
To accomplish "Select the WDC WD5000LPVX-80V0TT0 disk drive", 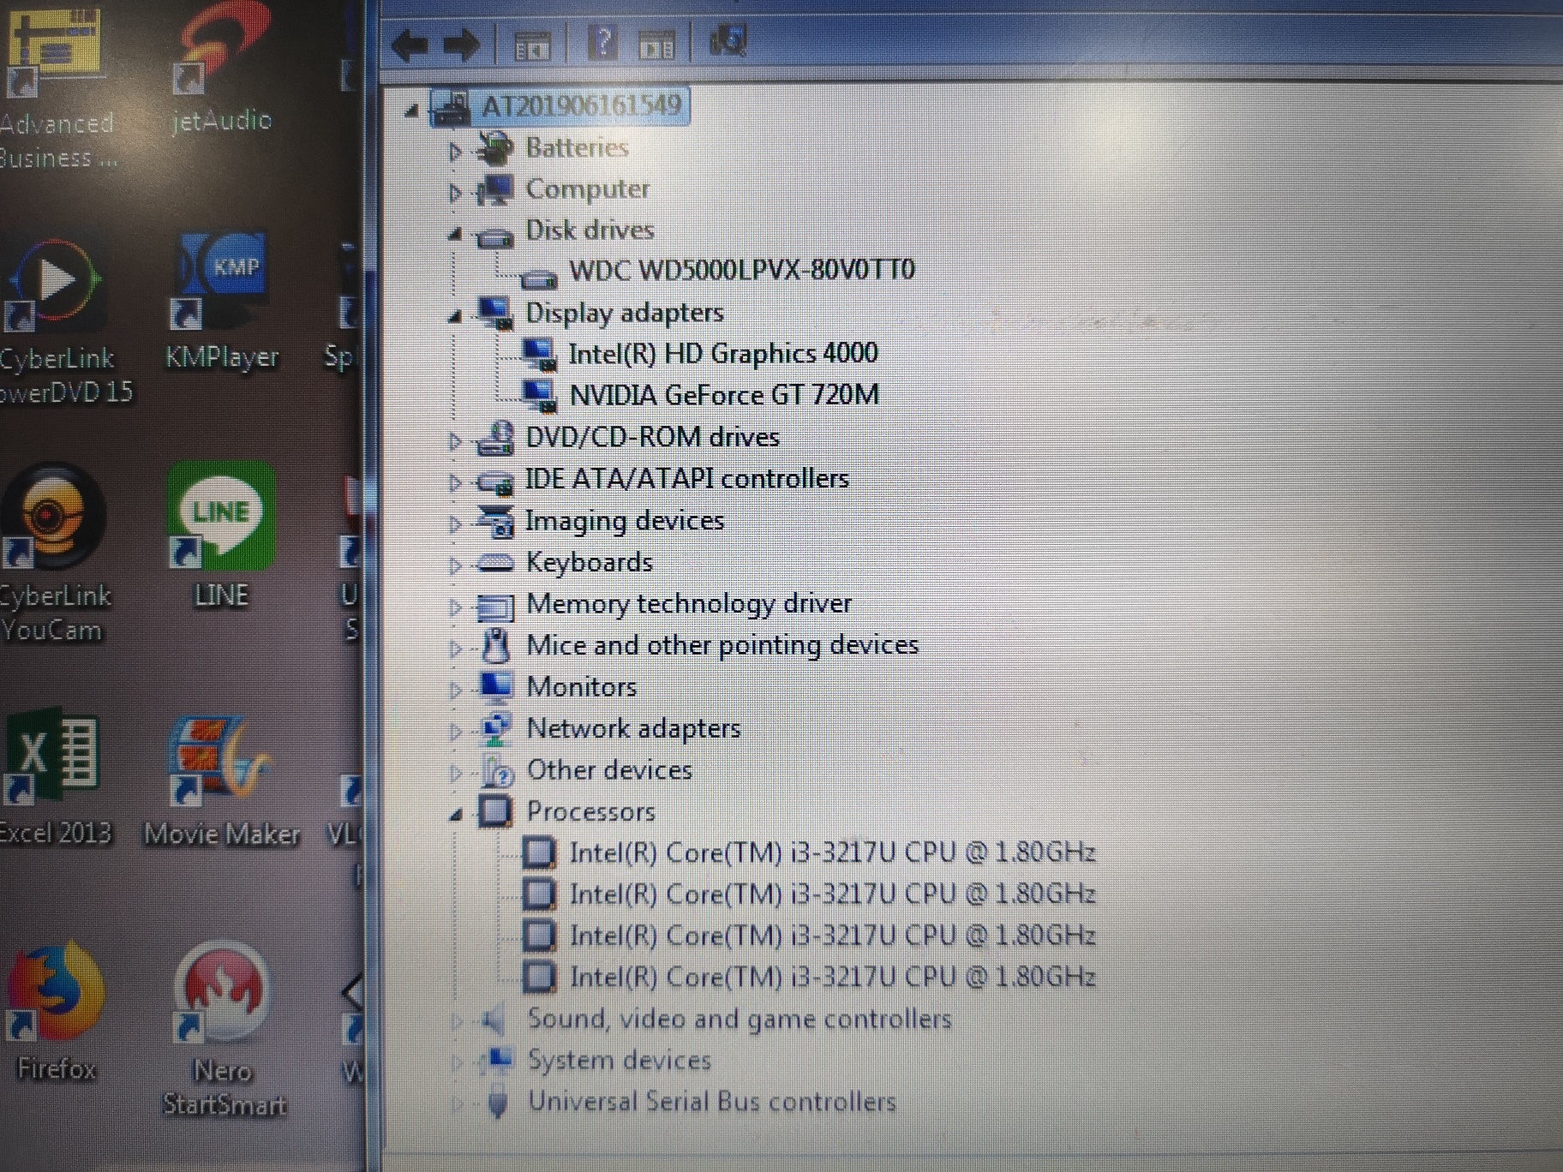I will (742, 269).
